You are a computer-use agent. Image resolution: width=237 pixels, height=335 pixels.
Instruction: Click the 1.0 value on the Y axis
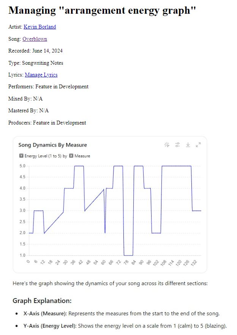pyautogui.click(x=22, y=255)
